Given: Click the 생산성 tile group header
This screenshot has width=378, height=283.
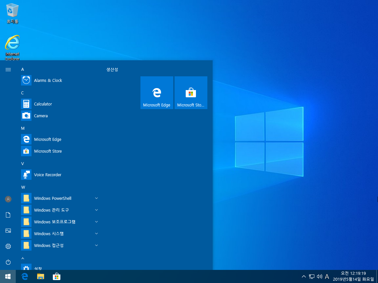Looking at the screenshot, I should click(x=112, y=69).
